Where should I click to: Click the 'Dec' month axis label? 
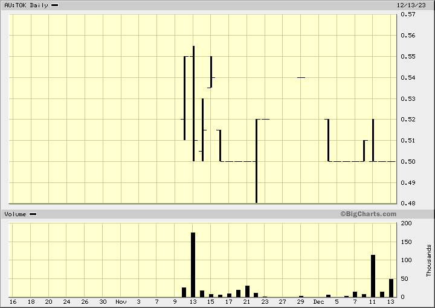coord(319,301)
